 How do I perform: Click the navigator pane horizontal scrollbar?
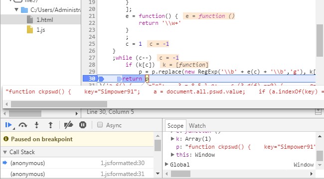(x=25, y=113)
